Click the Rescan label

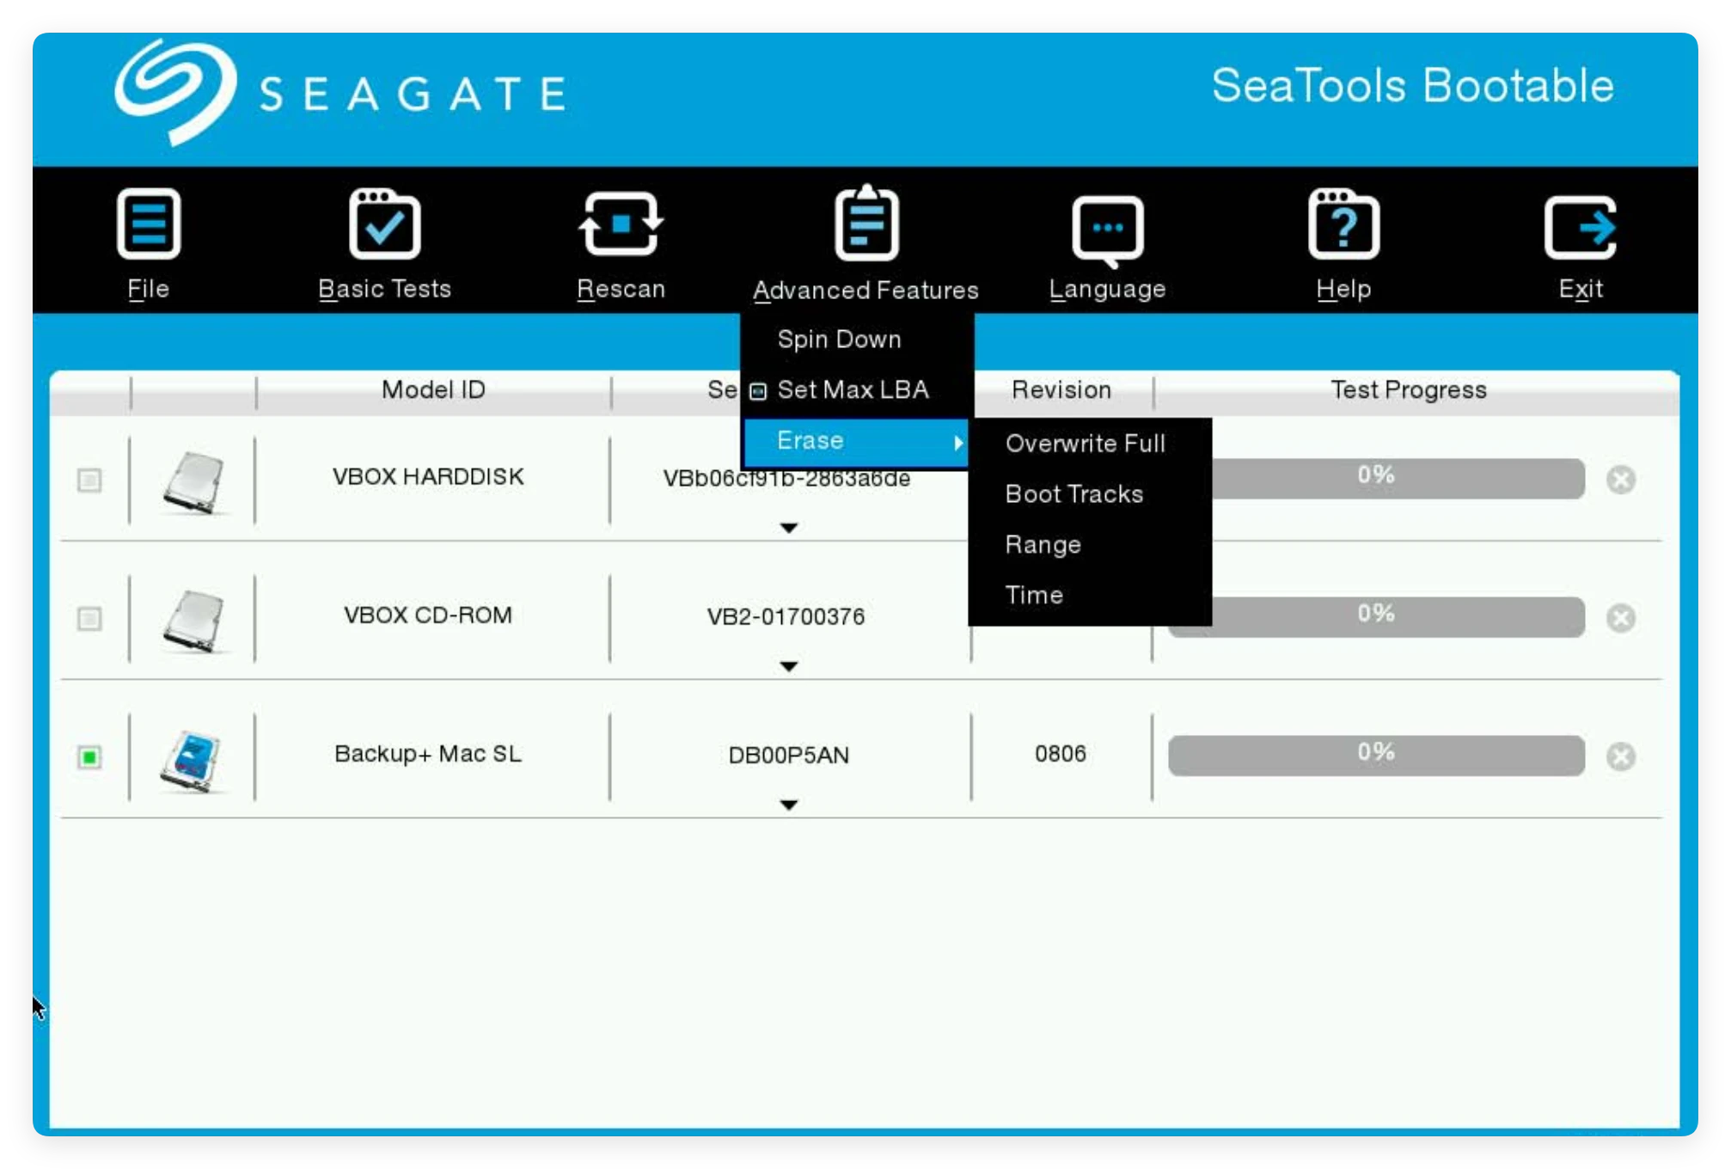click(x=621, y=289)
